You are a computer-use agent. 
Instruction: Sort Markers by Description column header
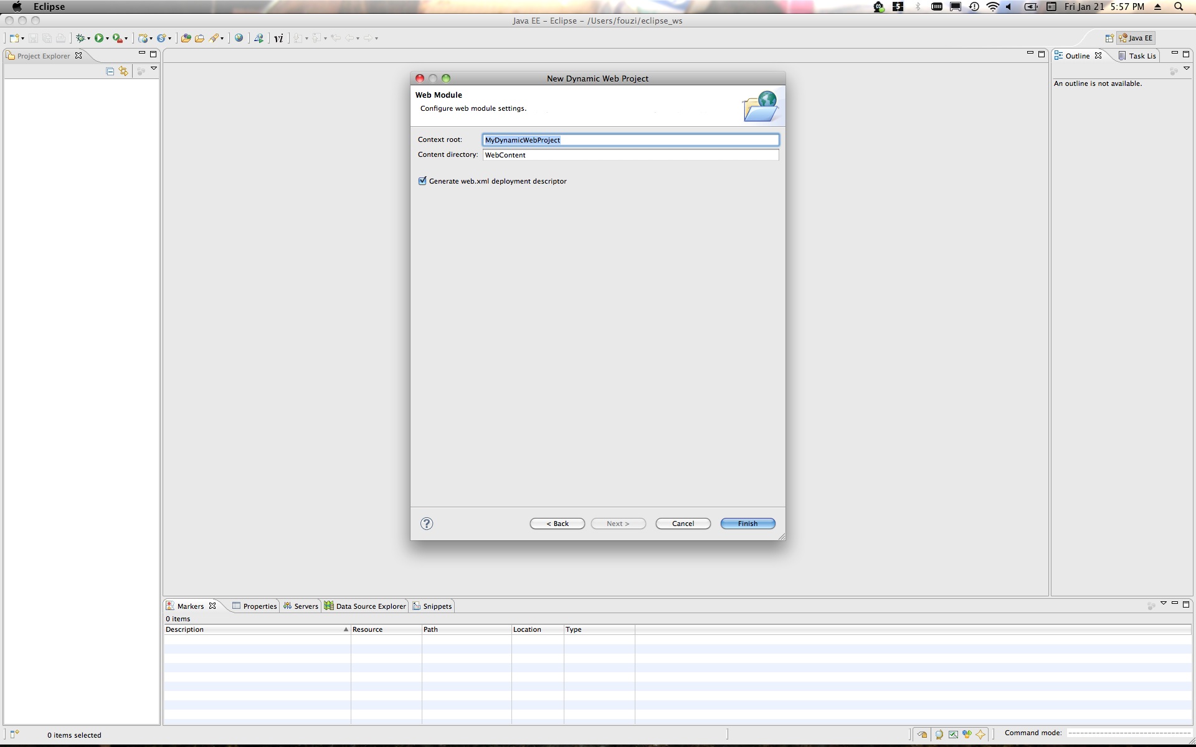(x=257, y=629)
